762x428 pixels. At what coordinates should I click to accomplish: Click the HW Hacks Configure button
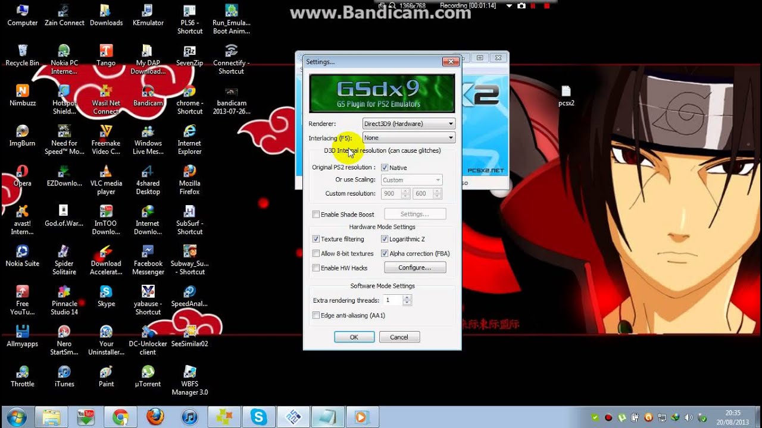pyautogui.click(x=415, y=267)
